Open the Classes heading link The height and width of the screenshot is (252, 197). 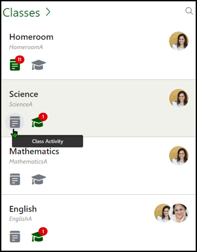21,13
